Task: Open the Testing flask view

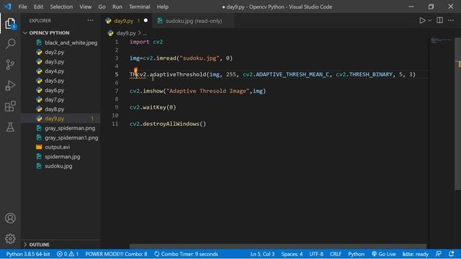Action: click(x=10, y=127)
